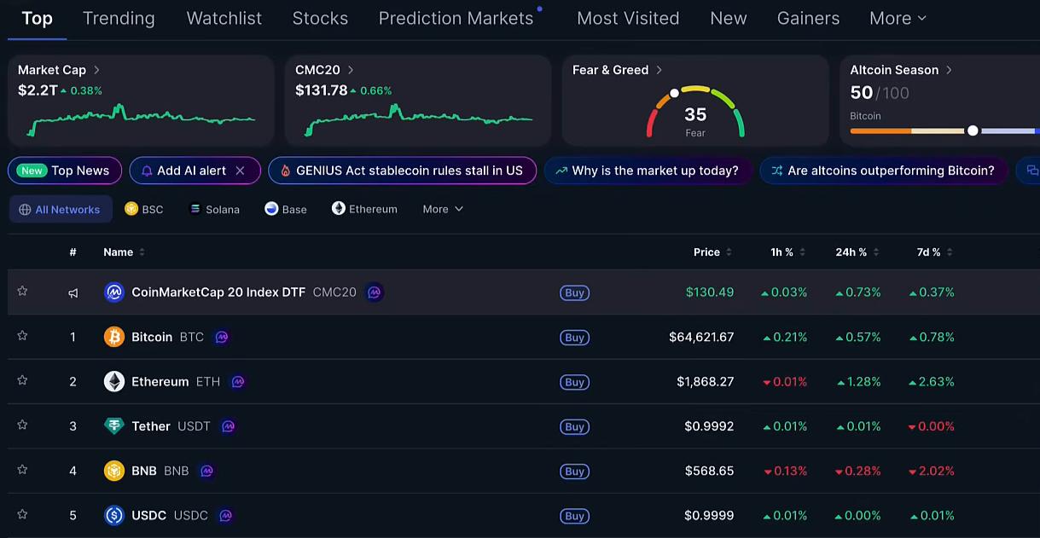This screenshot has height=538, width=1040.
Task: Open CMC20 card details chevron
Action: point(351,70)
